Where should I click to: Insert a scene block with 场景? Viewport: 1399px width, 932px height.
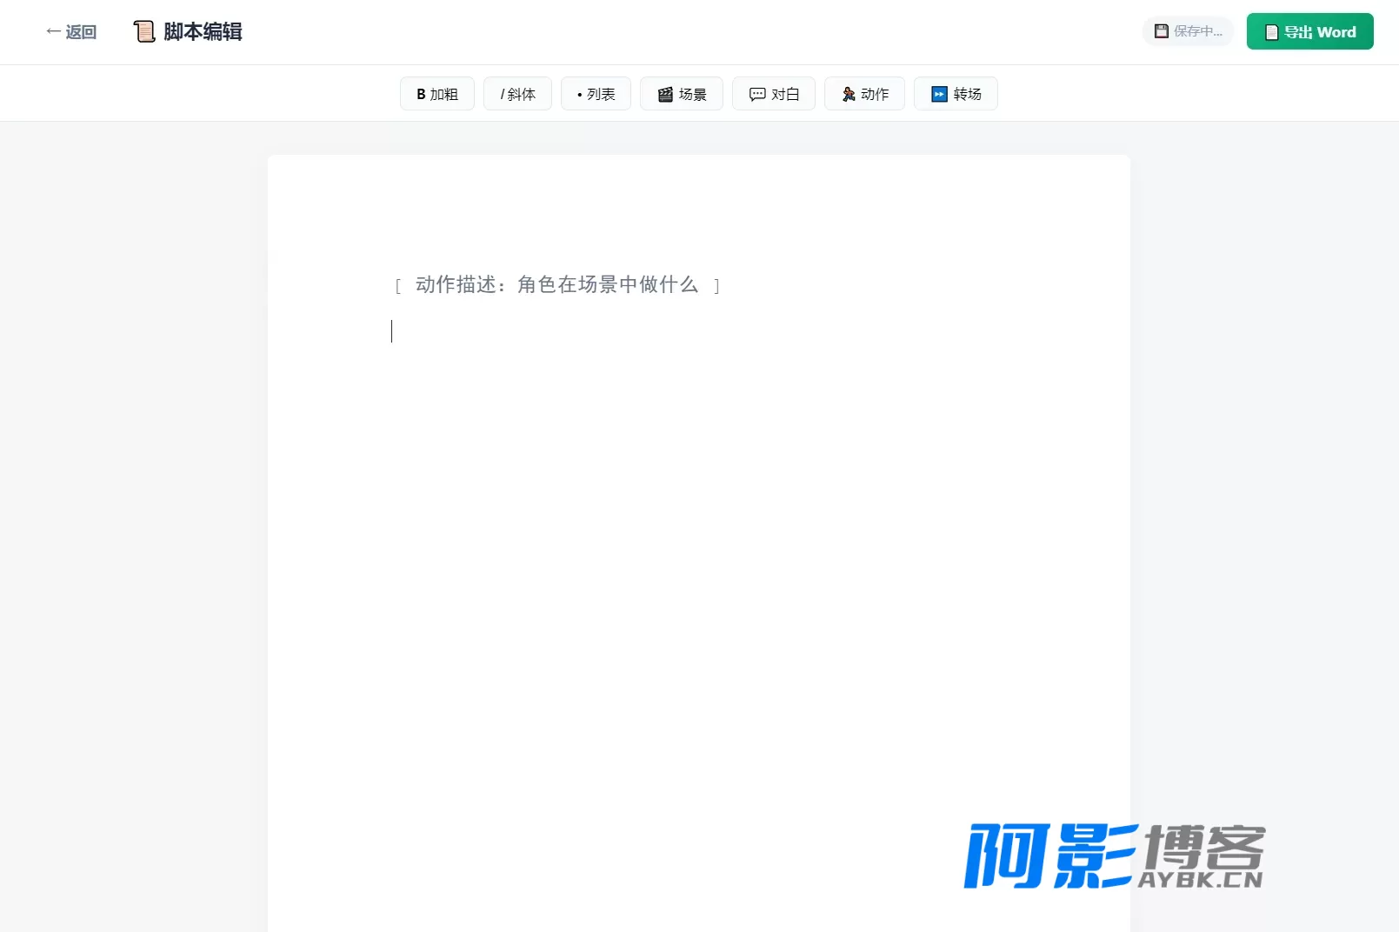pyautogui.click(x=682, y=94)
